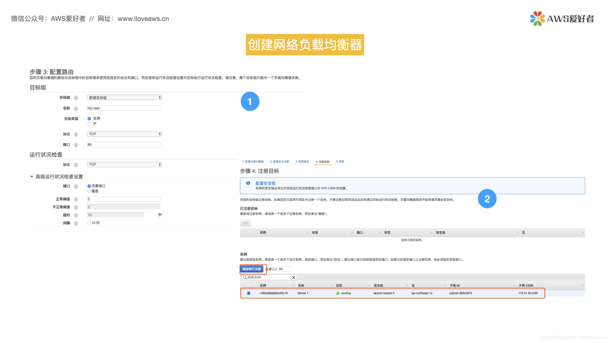Toggle select-all checkbox in lower 实例 table header
Image resolution: width=610 pixels, height=343 pixels.
click(248, 285)
